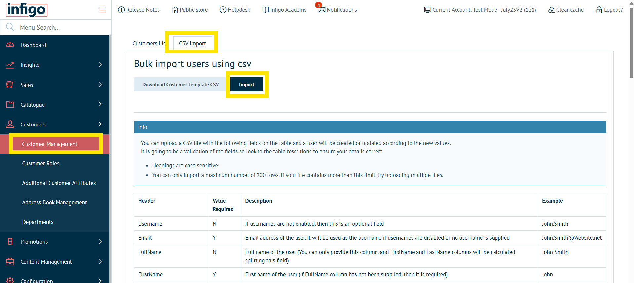Open Address Book Management menu item
This screenshot has width=634, height=283.
click(55, 202)
